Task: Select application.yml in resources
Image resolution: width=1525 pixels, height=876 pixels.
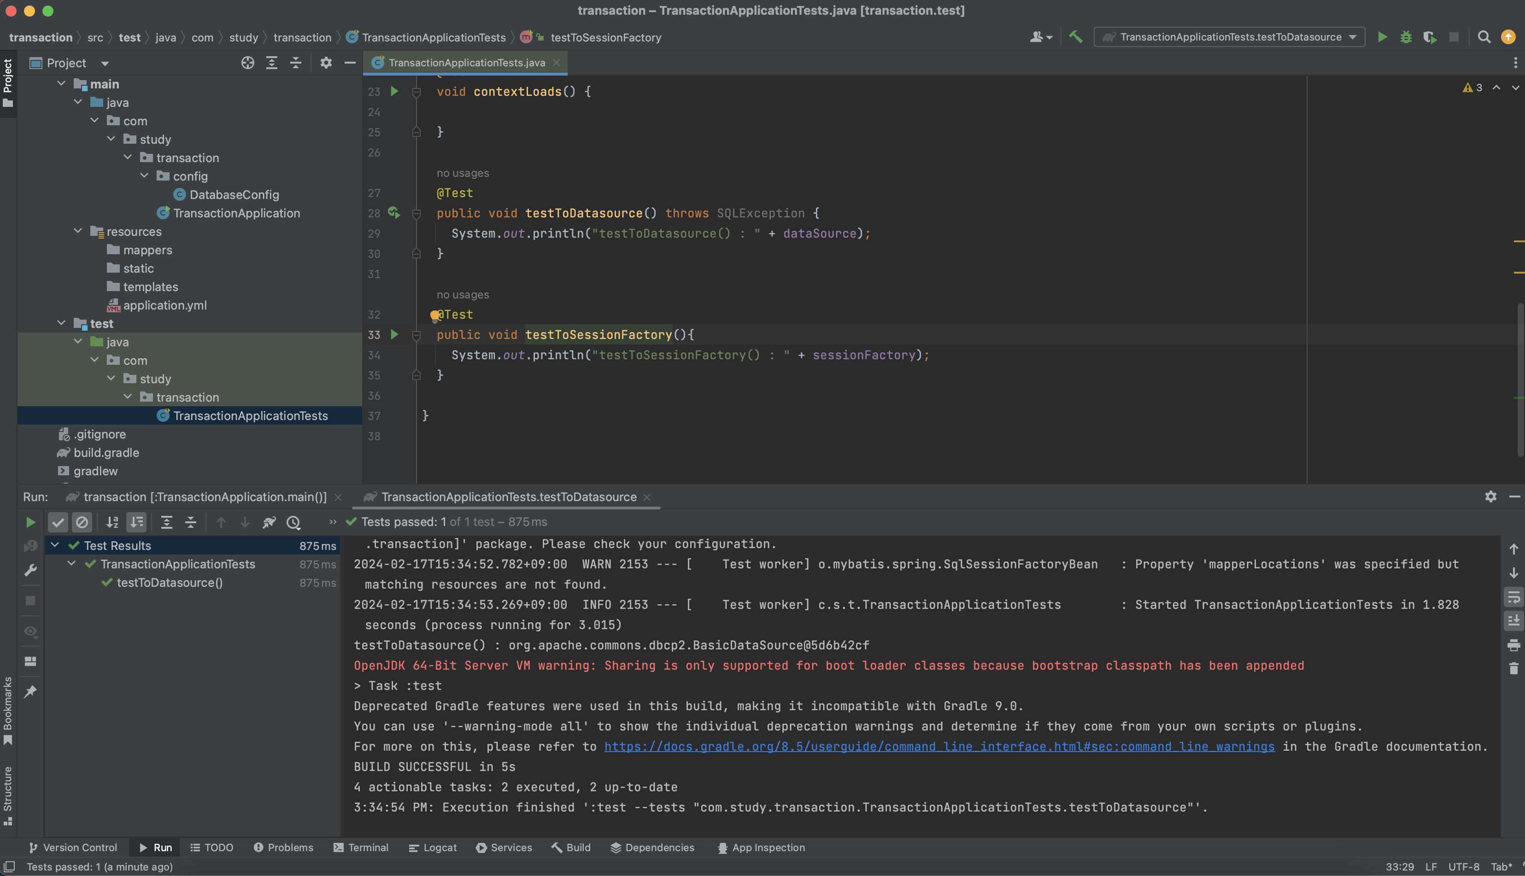Action: (x=157, y=305)
